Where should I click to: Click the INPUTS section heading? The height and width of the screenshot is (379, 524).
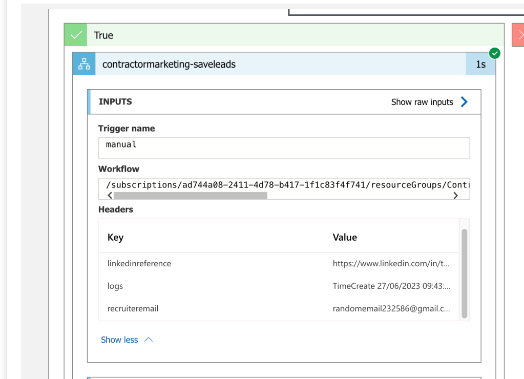click(x=115, y=101)
